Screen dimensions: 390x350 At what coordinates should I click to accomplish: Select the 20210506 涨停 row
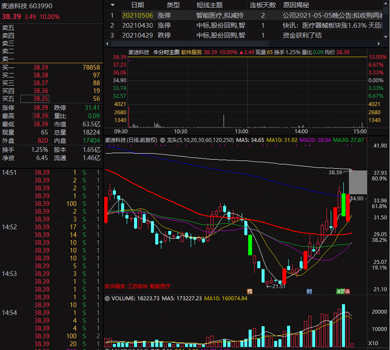pos(243,15)
